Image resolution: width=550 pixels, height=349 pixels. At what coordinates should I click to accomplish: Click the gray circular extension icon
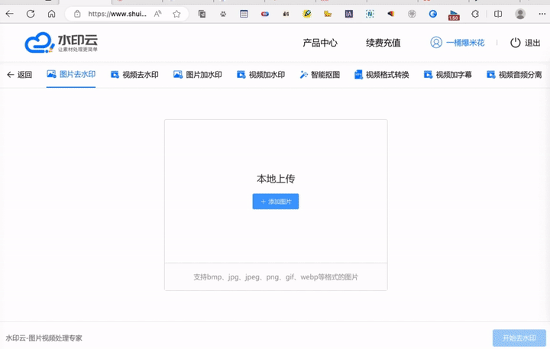[x=412, y=14]
